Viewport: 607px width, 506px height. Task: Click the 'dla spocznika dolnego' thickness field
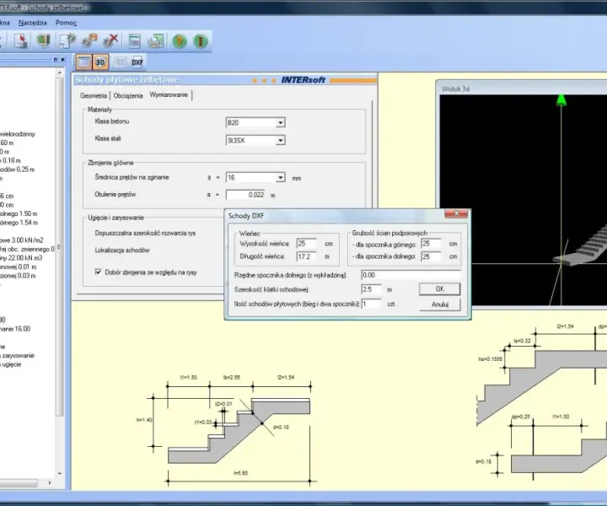click(432, 256)
